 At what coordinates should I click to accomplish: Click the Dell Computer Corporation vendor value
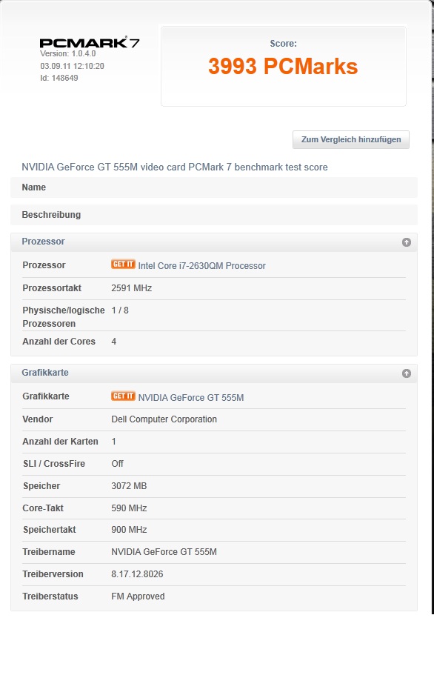tap(164, 419)
